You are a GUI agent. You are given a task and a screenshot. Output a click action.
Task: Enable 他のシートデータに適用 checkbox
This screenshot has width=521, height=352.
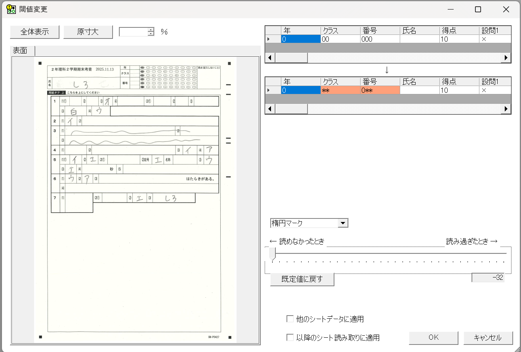click(x=290, y=319)
